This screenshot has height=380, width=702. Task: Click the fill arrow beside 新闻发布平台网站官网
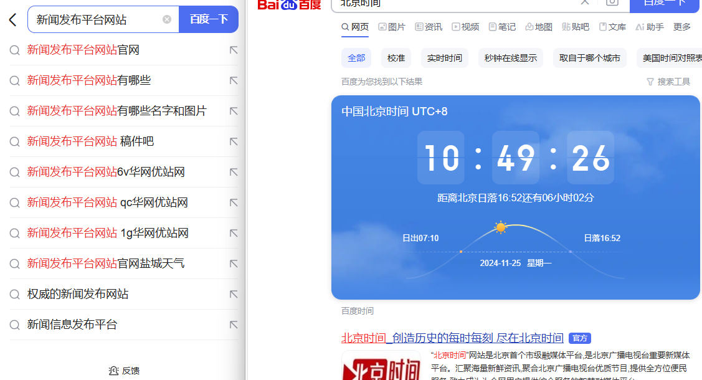[234, 50]
